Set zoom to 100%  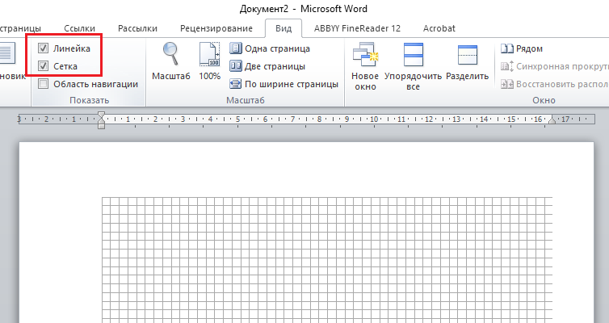pos(210,61)
